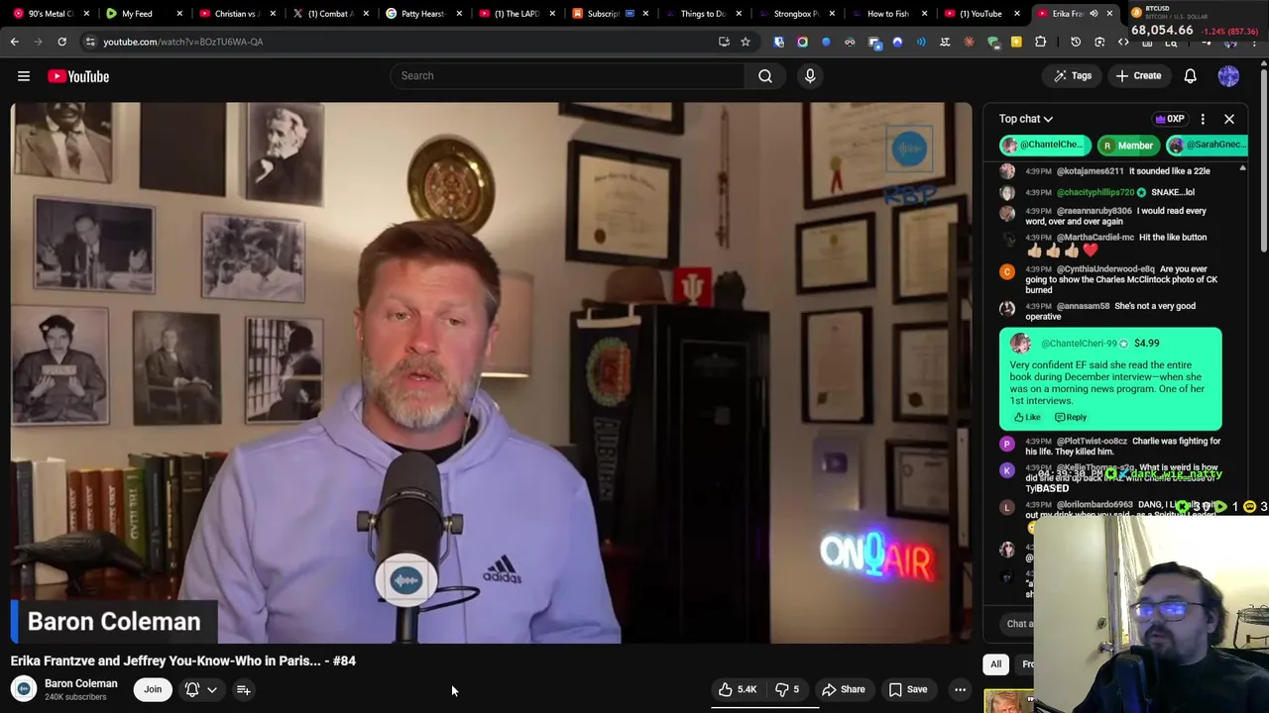
Task: Click username @MarthaCardiel-mc in chat
Action: (1095, 238)
